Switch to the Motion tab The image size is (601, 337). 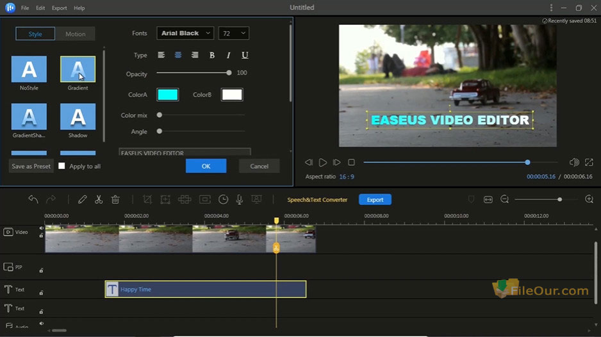[75, 34]
